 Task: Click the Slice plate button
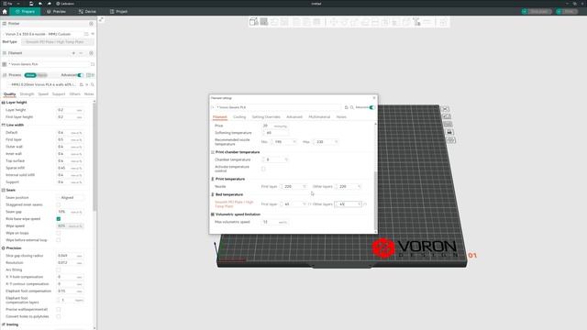pos(537,12)
